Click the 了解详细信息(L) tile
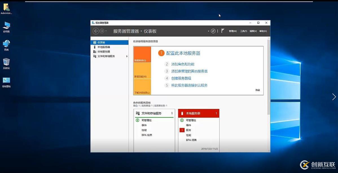Viewport: 338px width, 173px height. pos(142,87)
